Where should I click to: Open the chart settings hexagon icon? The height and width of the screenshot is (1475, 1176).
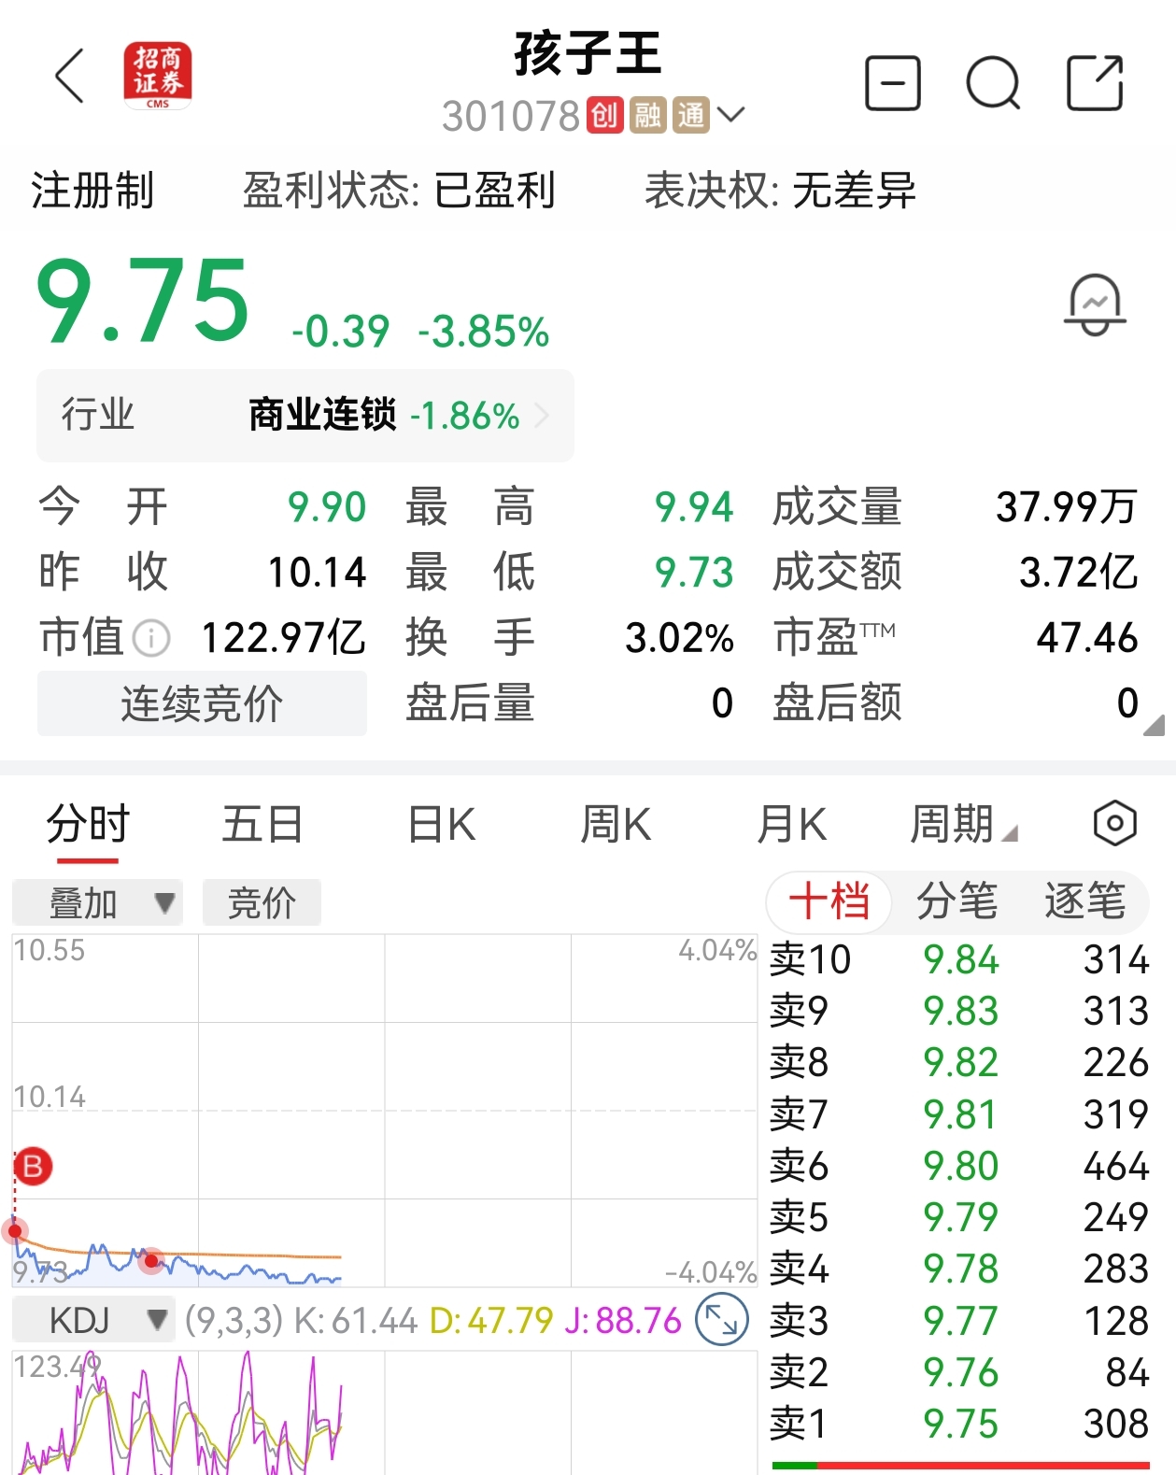(1114, 824)
